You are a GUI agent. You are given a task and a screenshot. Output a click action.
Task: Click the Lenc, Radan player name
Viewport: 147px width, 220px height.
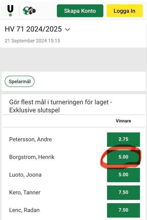tap(24, 210)
